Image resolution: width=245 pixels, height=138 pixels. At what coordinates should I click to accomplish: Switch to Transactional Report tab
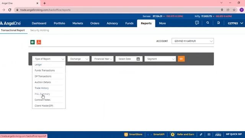point(13,30)
